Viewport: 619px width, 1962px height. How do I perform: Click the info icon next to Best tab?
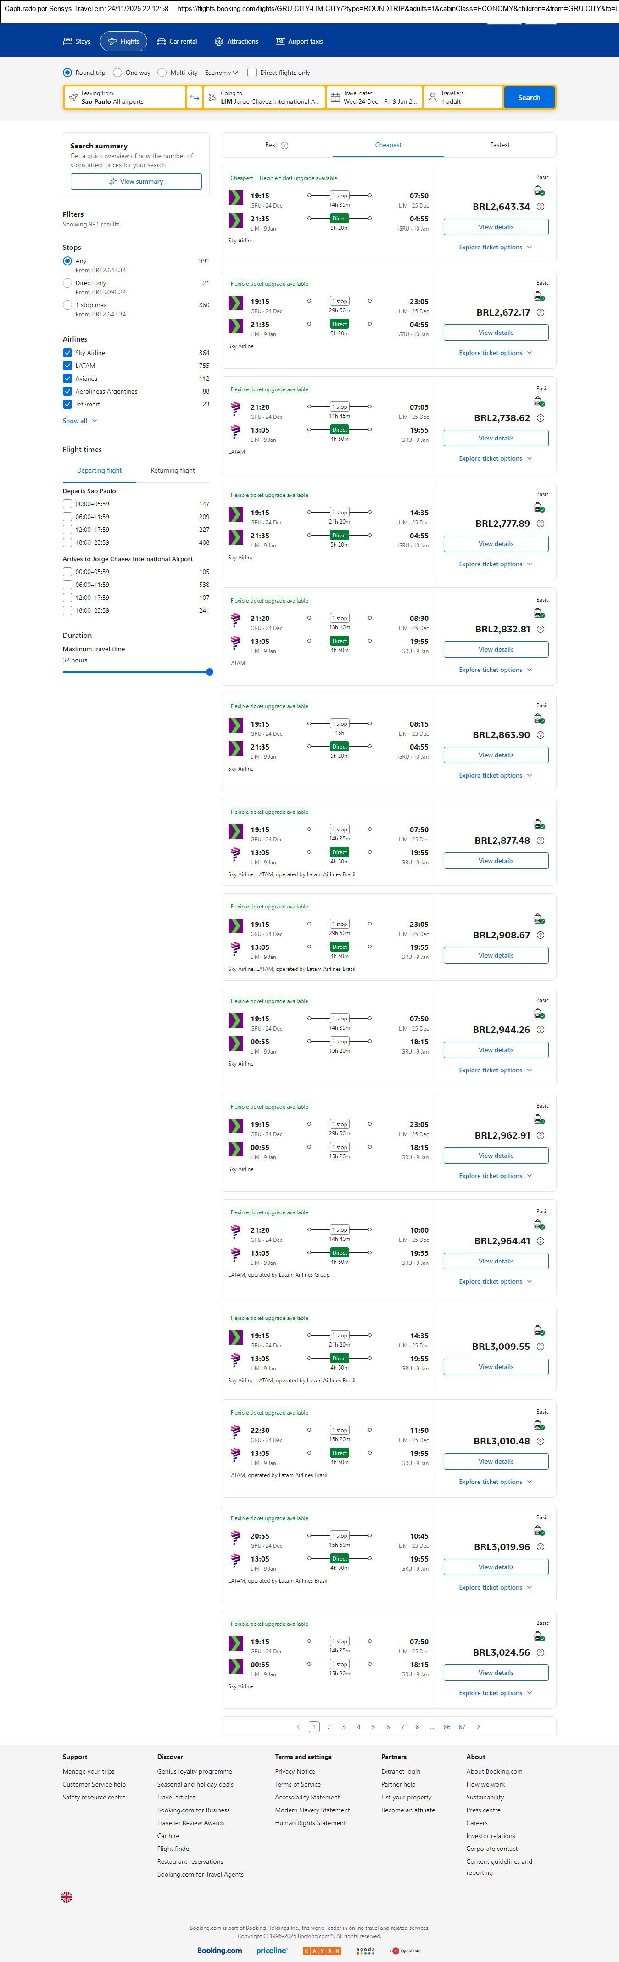285,146
